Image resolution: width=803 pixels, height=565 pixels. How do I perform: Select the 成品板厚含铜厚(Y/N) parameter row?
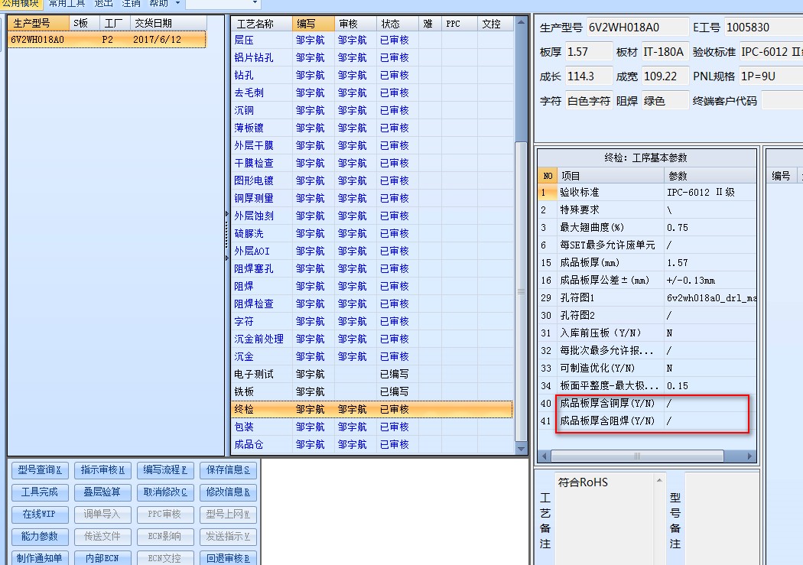[x=647, y=403]
